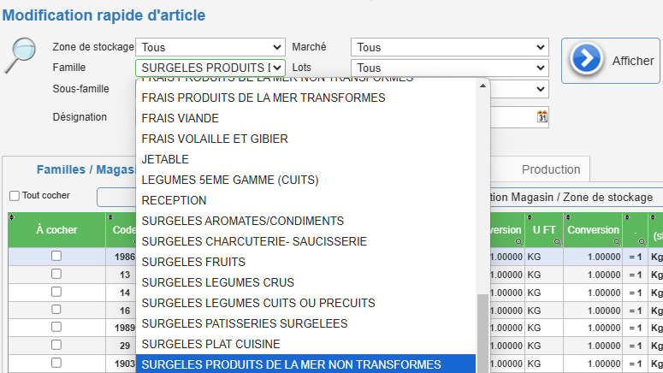Open the Lots dropdown
The height and width of the screenshot is (373, 663).
click(x=449, y=68)
